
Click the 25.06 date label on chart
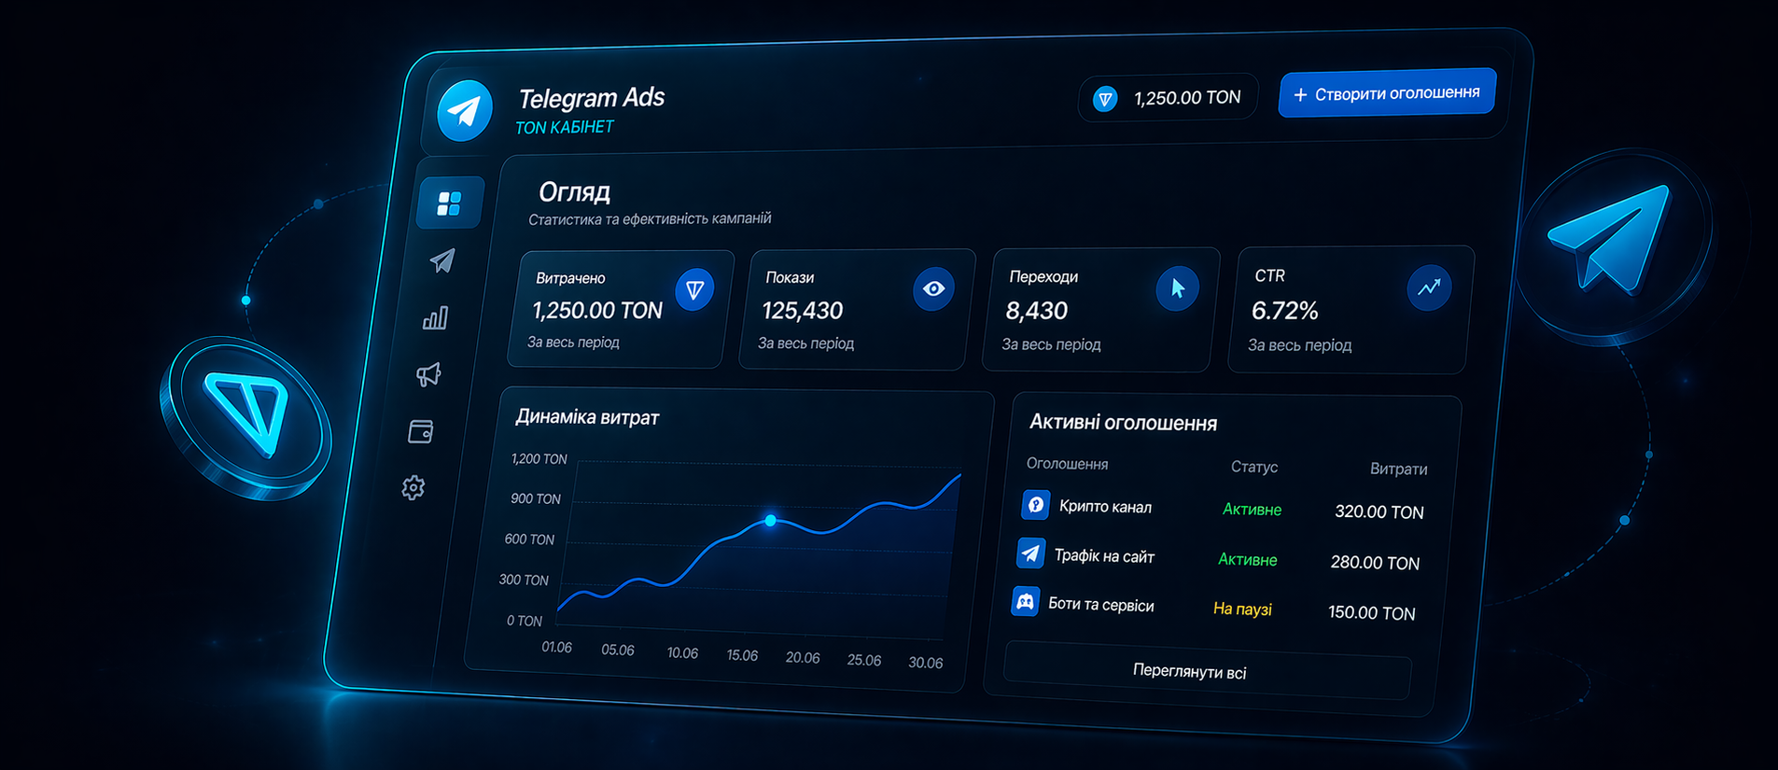[x=864, y=660]
